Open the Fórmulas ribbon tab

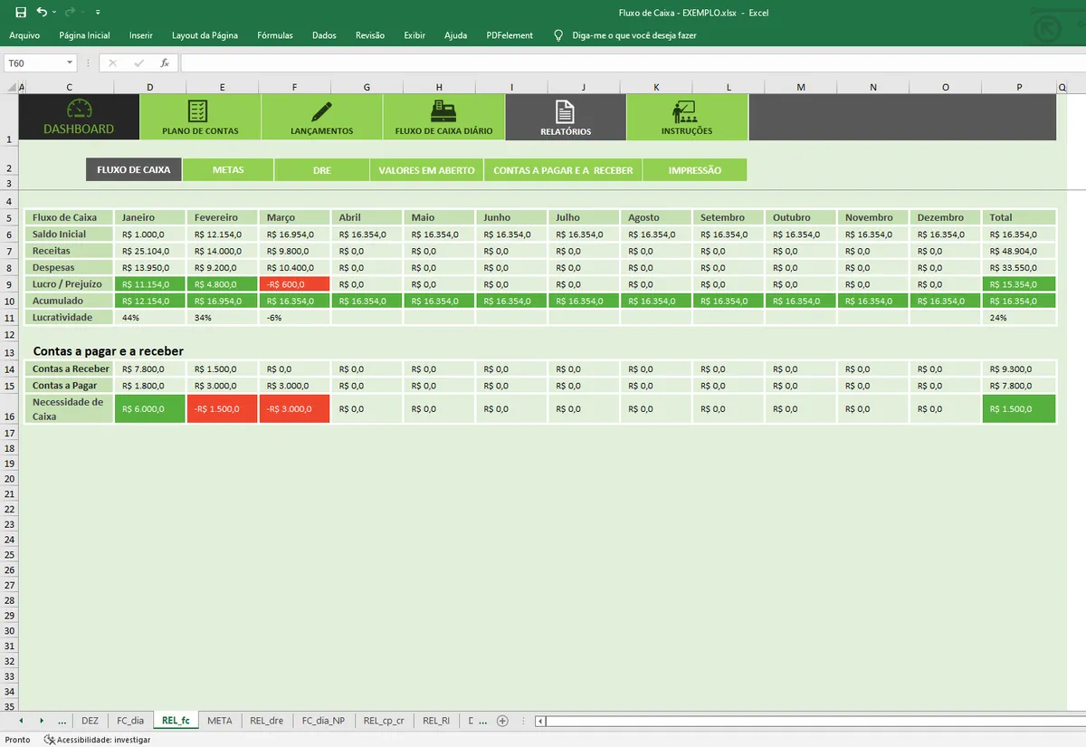click(275, 35)
